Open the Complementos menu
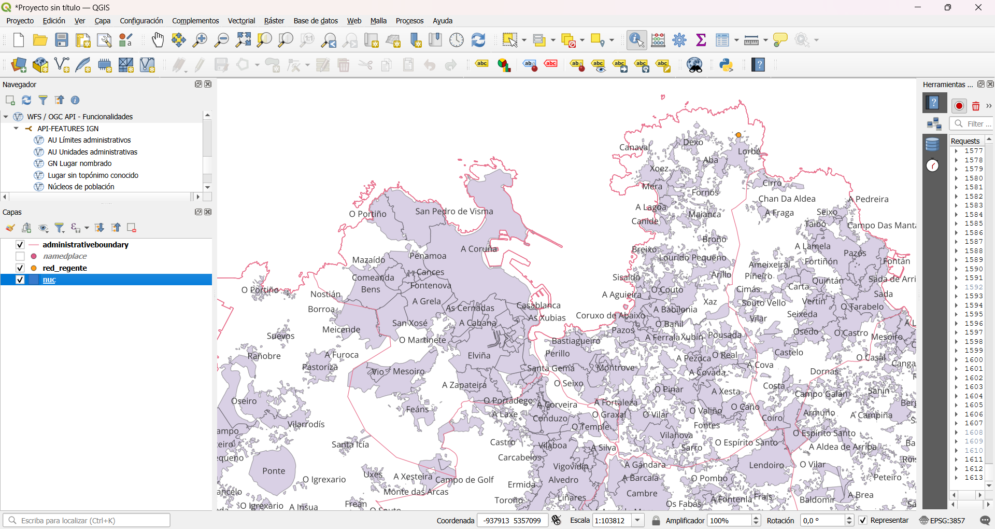995x529 pixels. coord(195,21)
